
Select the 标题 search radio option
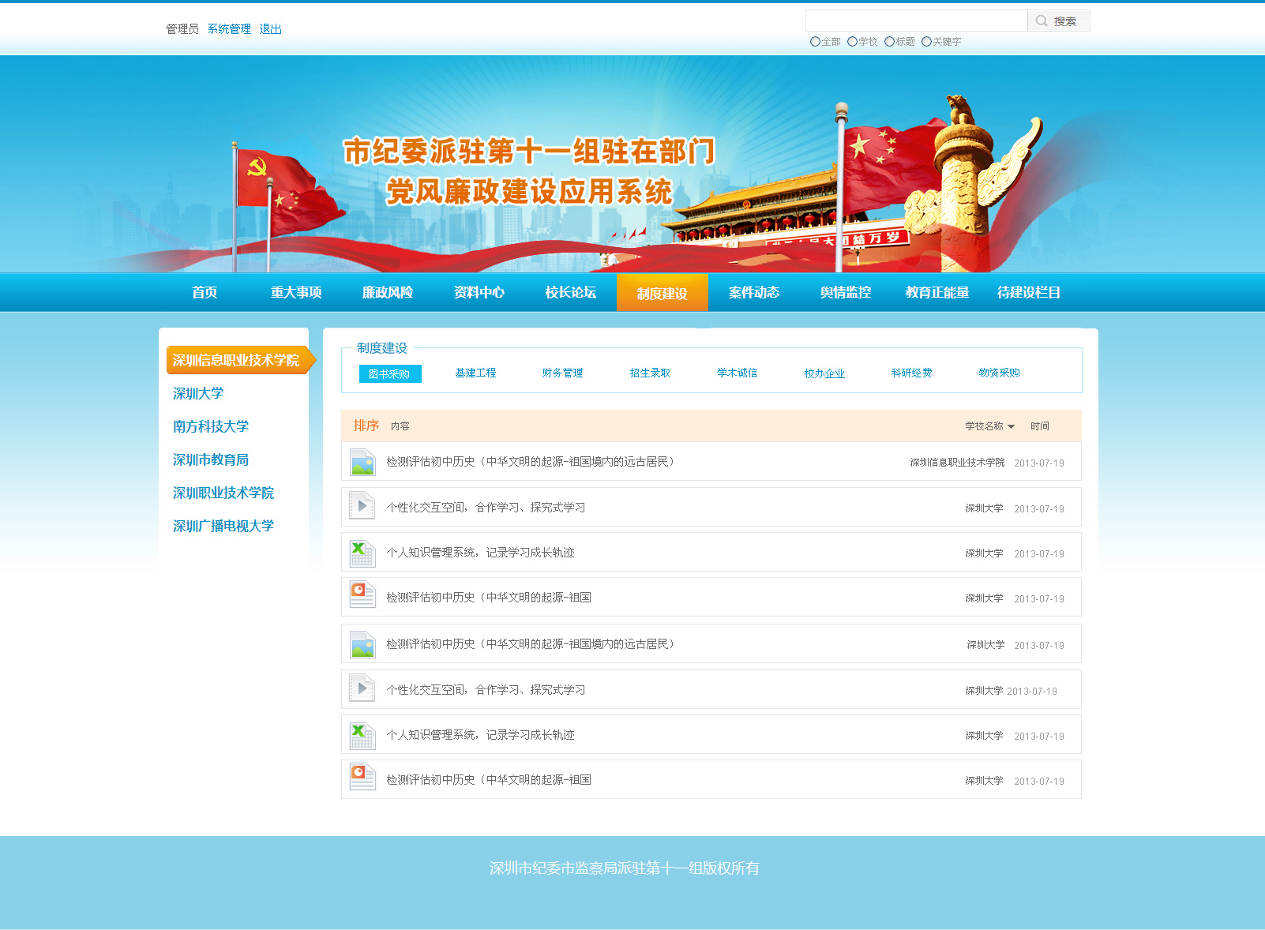click(x=889, y=42)
